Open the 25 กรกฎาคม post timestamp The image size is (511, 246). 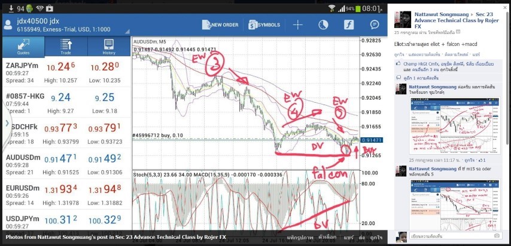pyautogui.click(x=406, y=32)
